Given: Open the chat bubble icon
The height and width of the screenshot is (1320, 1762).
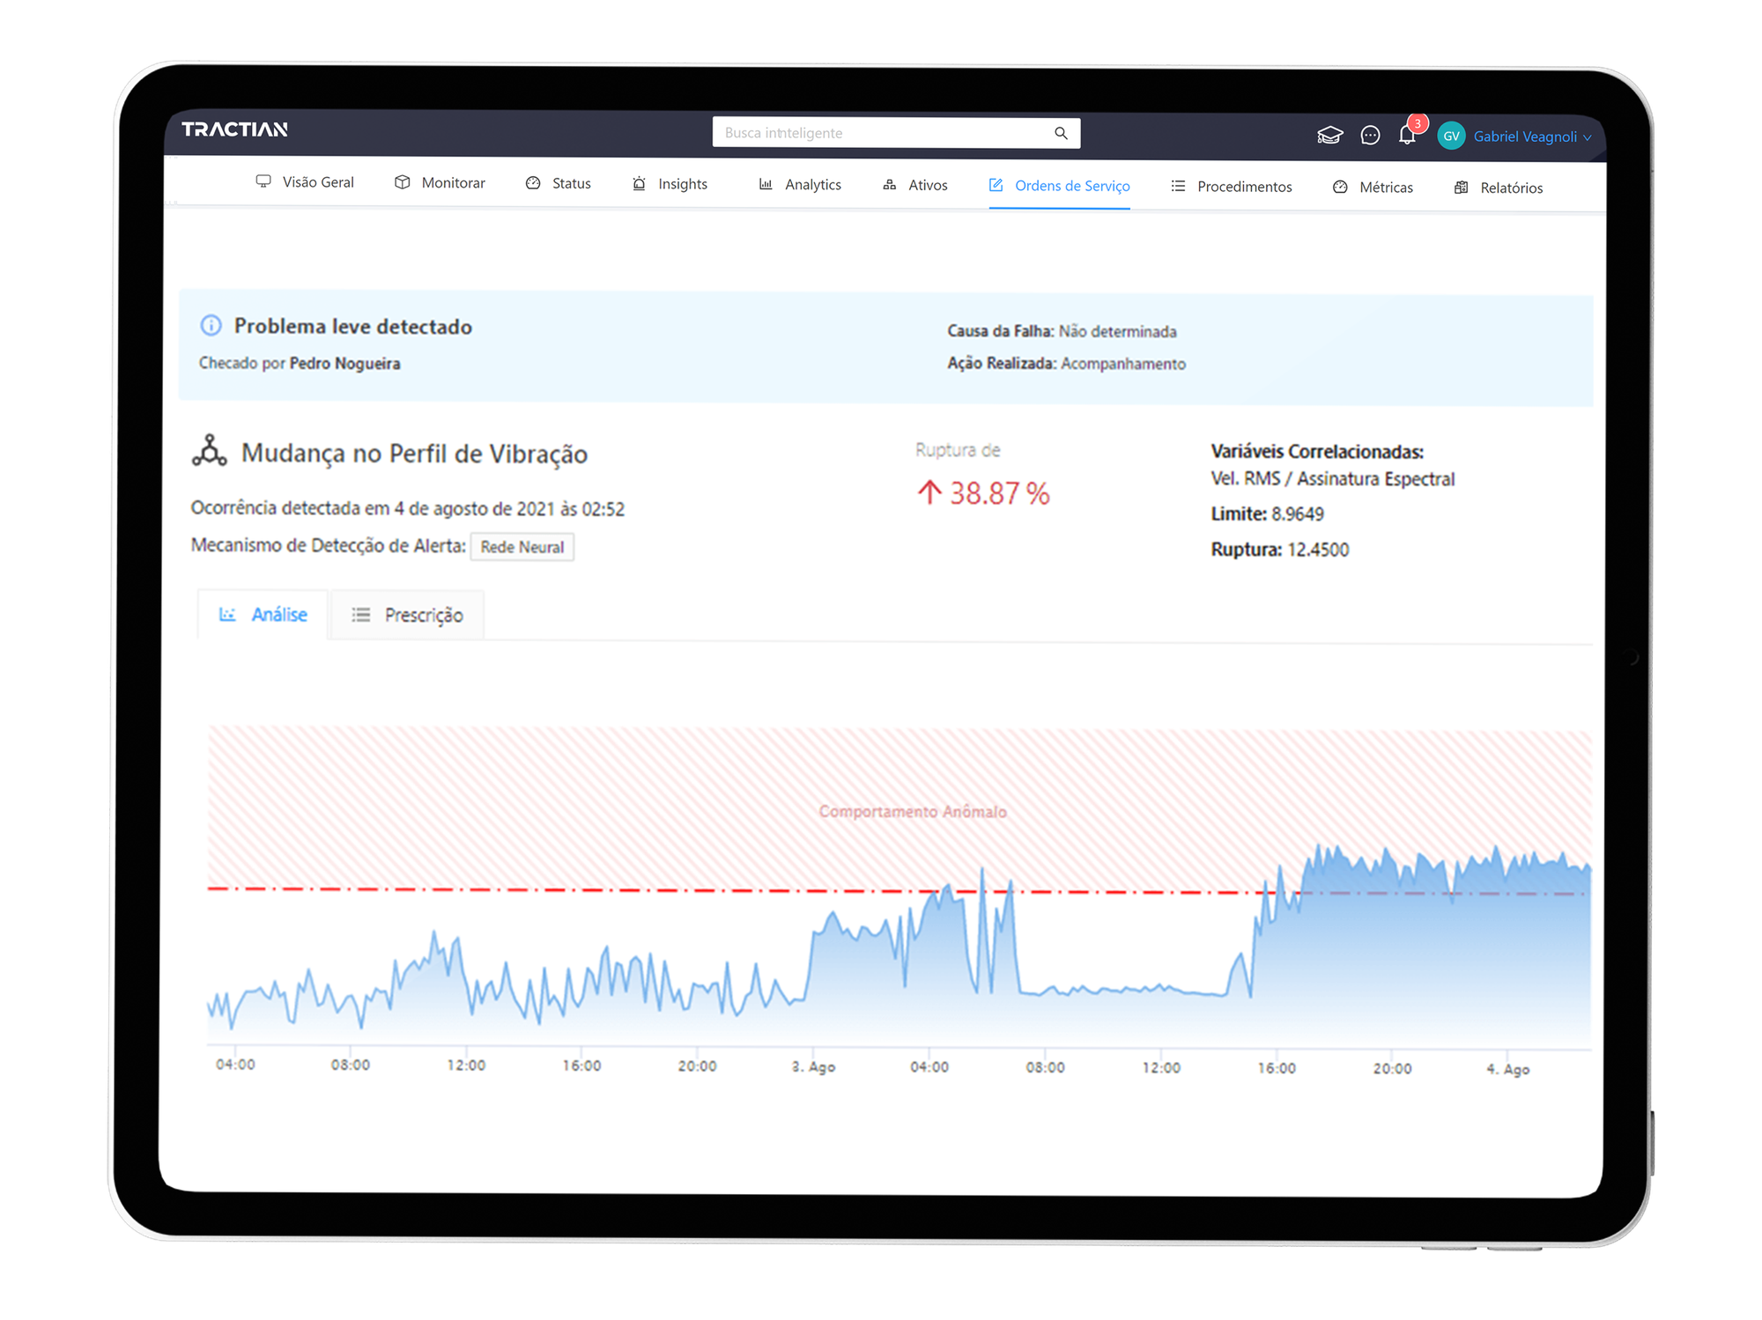Looking at the screenshot, I should 1370,135.
